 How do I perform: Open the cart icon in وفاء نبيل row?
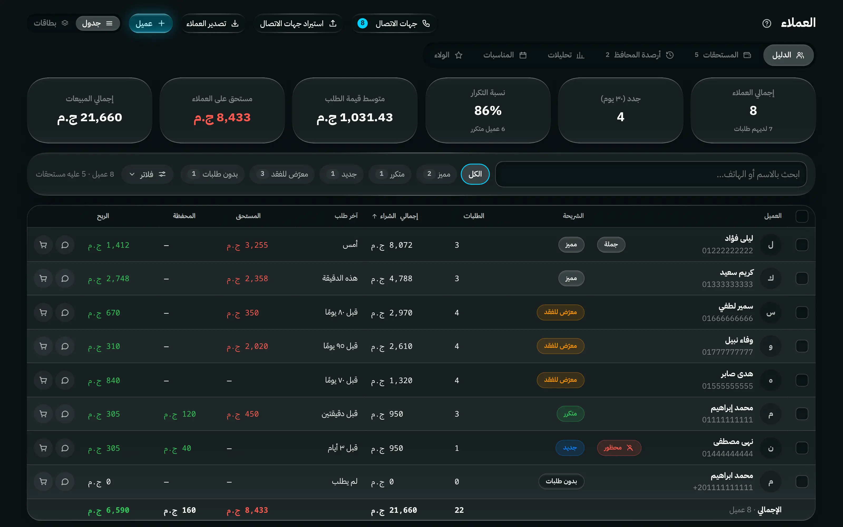tap(43, 346)
